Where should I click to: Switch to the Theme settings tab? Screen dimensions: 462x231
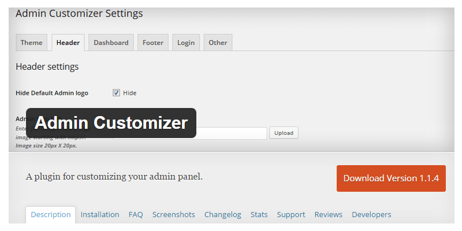pos(31,43)
